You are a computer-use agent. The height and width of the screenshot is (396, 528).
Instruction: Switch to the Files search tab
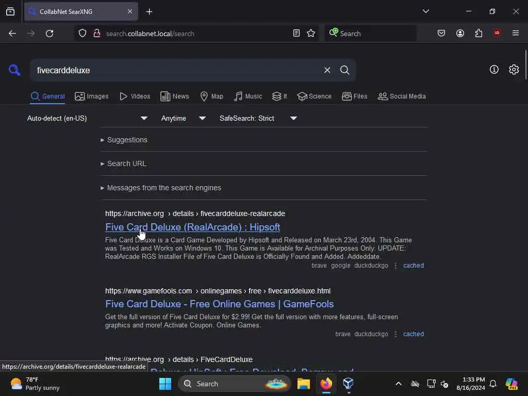pyautogui.click(x=355, y=96)
